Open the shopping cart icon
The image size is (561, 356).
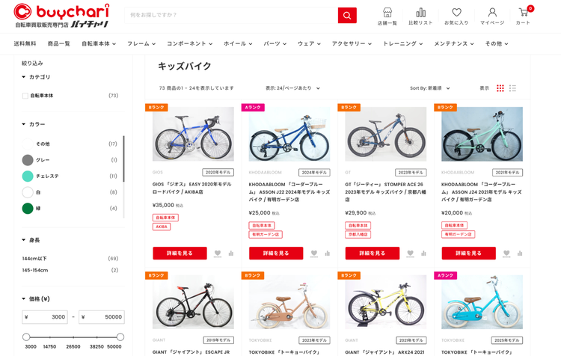click(524, 13)
